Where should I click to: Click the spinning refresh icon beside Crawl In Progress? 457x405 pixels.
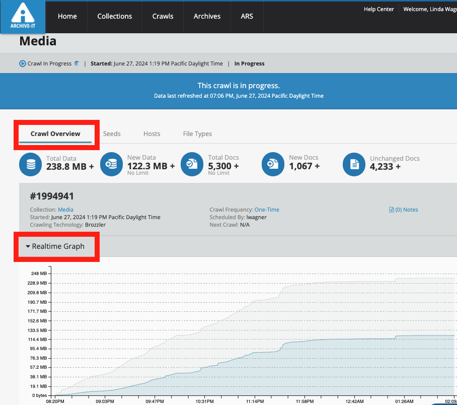[77, 64]
